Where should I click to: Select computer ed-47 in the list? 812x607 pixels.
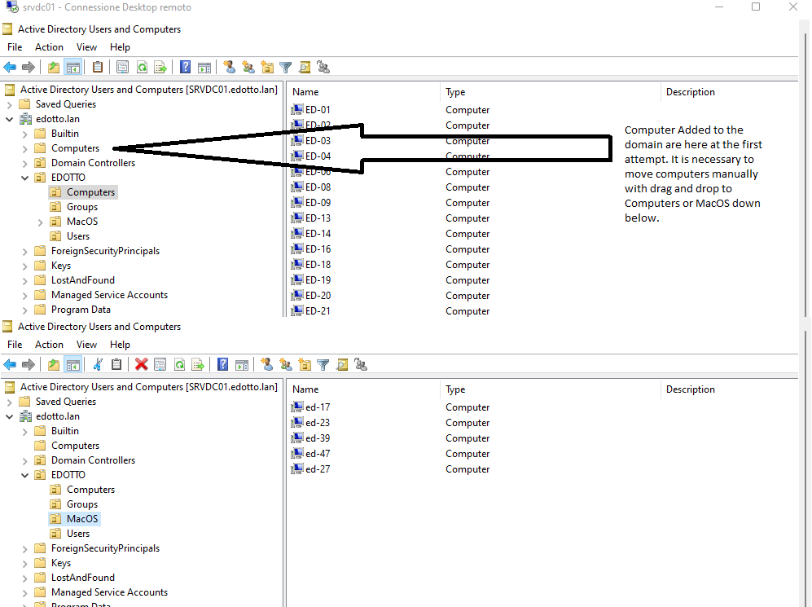coord(318,454)
